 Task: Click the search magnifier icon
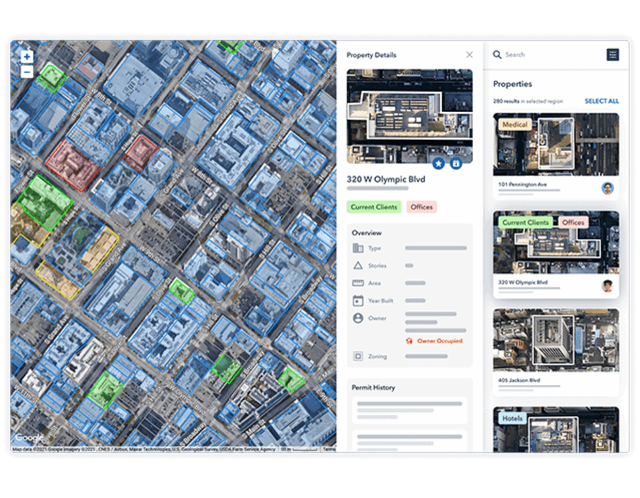click(x=497, y=55)
